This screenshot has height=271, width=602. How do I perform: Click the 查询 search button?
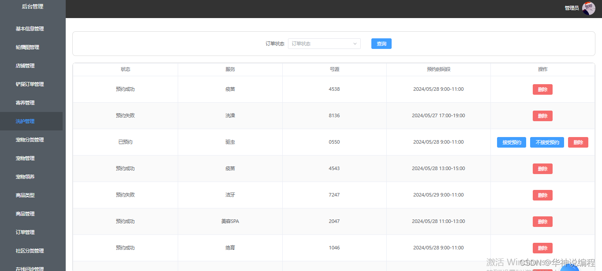pos(381,44)
